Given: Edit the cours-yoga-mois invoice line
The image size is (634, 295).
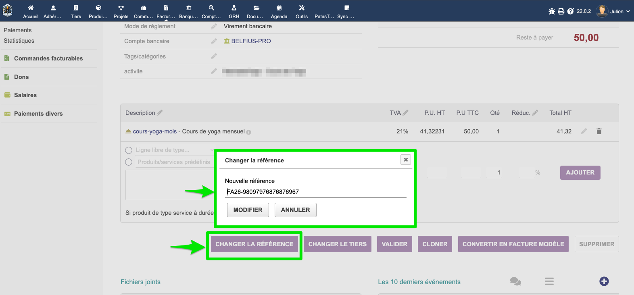Looking at the screenshot, I should coord(584,131).
